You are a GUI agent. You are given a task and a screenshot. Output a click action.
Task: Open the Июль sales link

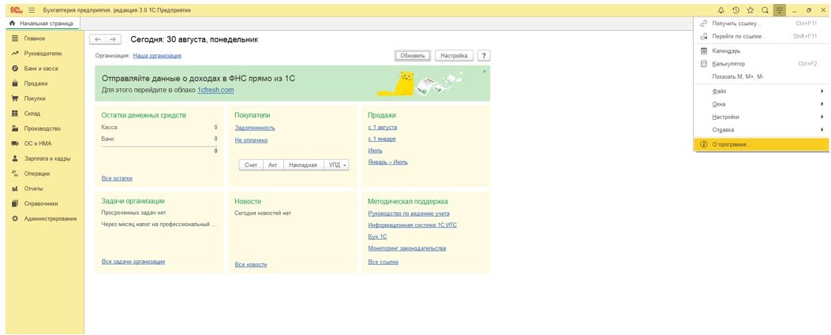[375, 151]
